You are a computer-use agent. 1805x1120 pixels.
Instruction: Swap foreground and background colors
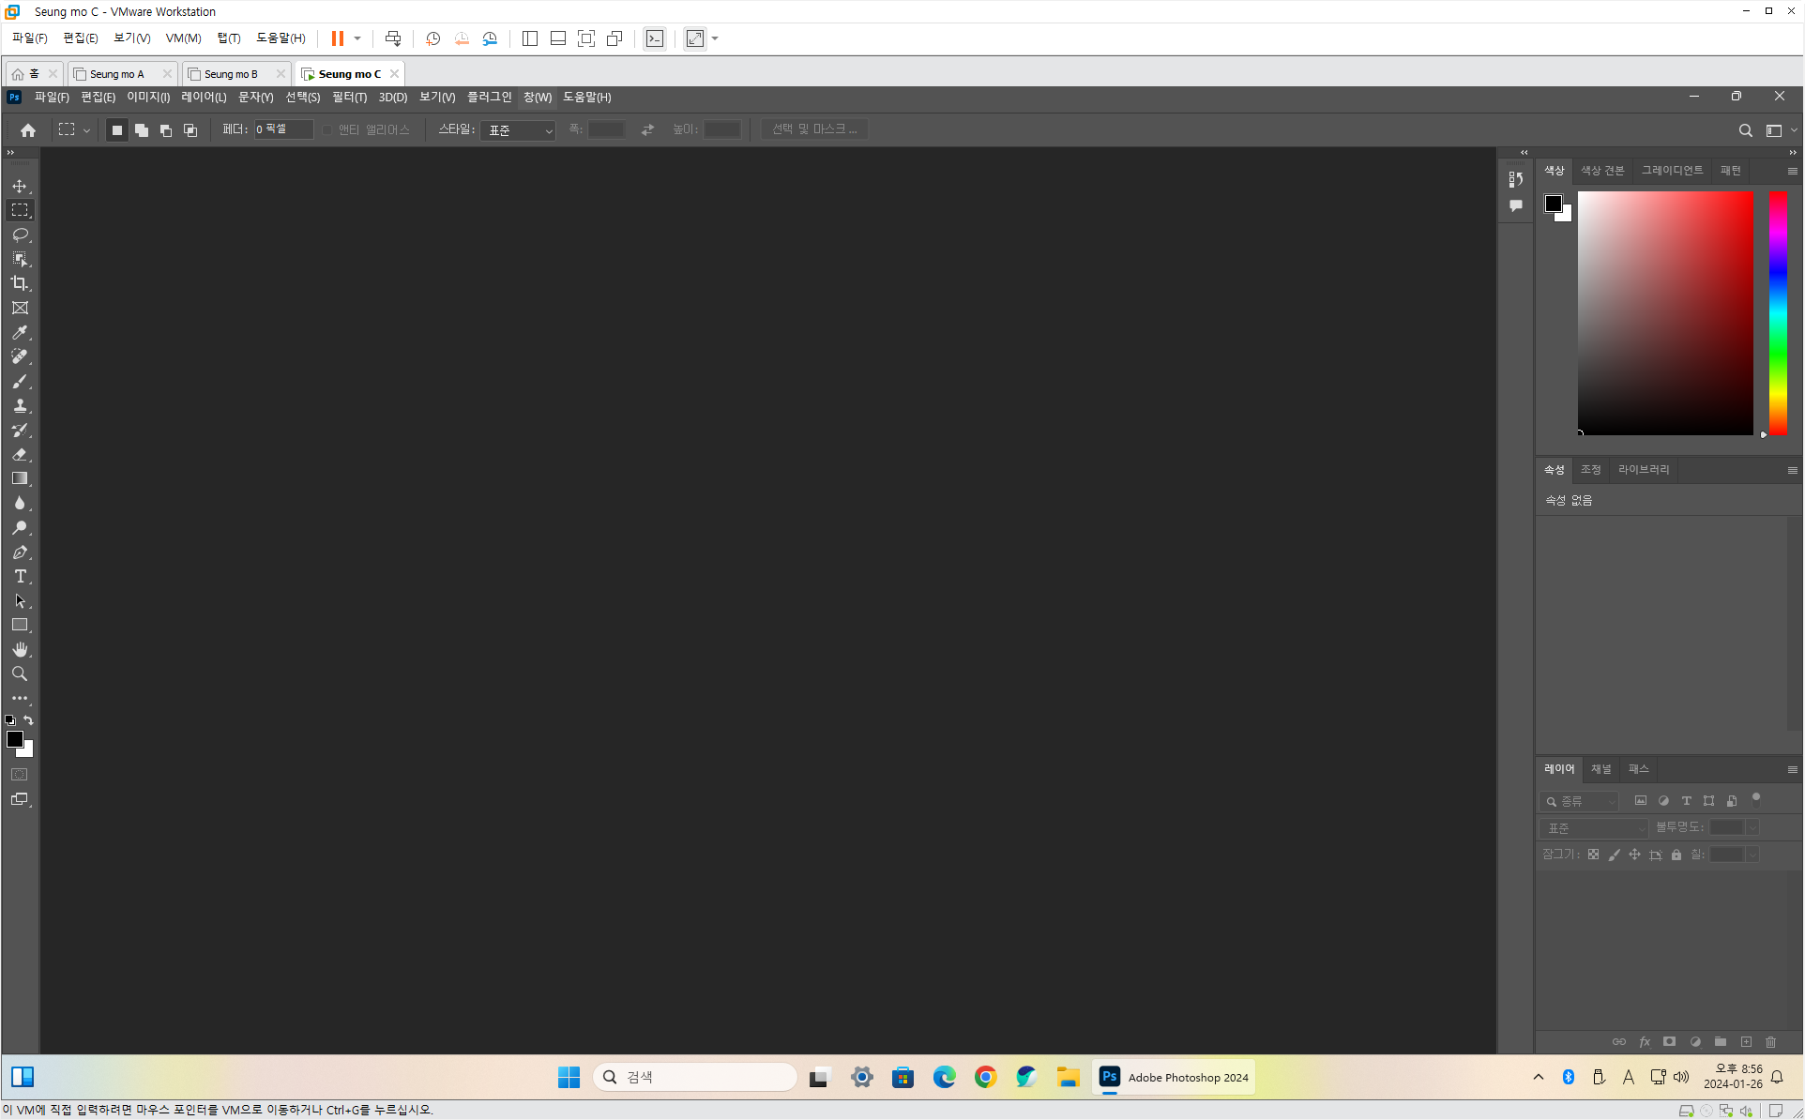click(x=29, y=720)
